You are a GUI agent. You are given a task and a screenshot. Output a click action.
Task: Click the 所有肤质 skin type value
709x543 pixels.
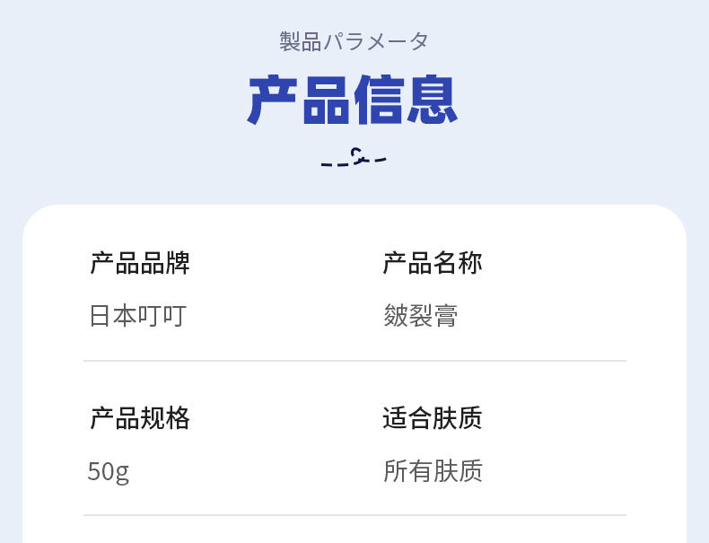click(x=433, y=470)
